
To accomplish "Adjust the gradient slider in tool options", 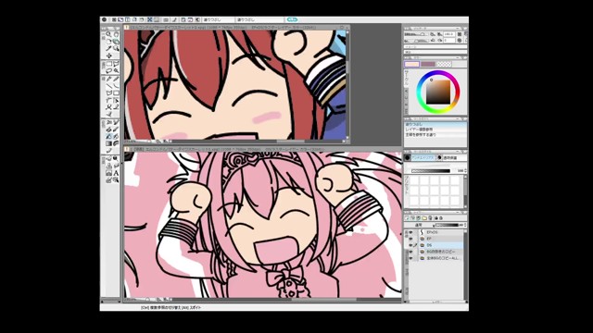I will [x=430, y=170].
